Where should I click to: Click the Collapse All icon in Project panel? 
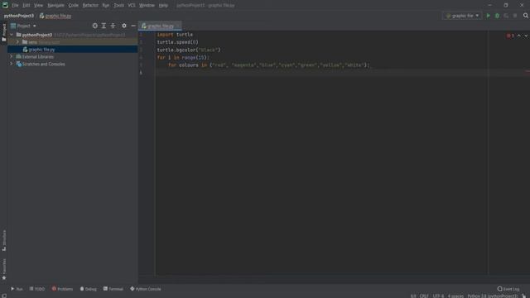click(x=113, y=26)
